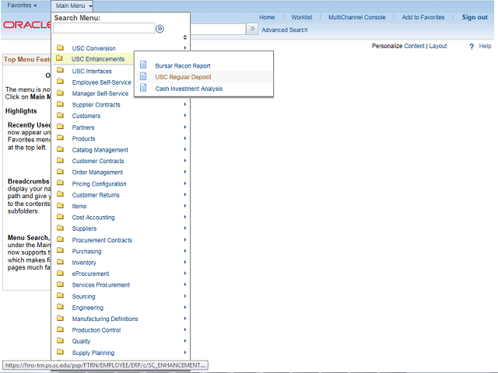Select Services Procurement menu item
Viewport: 498px width, 373px height.
100,285
